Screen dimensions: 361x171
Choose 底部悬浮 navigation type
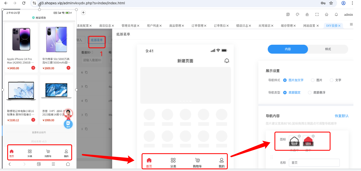coord(316,92)
